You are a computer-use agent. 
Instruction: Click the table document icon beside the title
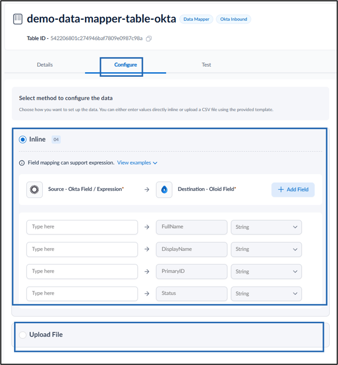click(18, 19)
